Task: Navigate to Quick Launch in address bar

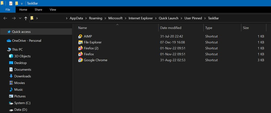Action: coord(168,18)
